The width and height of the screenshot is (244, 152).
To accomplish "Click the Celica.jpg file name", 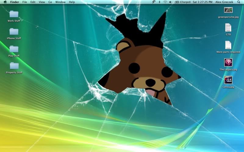I will tap(228, 87).
